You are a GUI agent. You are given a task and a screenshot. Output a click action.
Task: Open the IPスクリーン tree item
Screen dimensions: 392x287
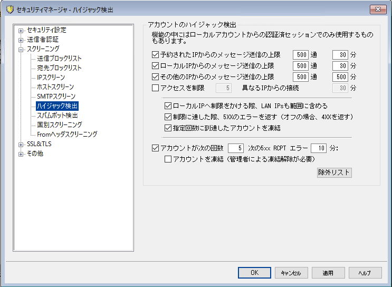click(x=51, y=78)
